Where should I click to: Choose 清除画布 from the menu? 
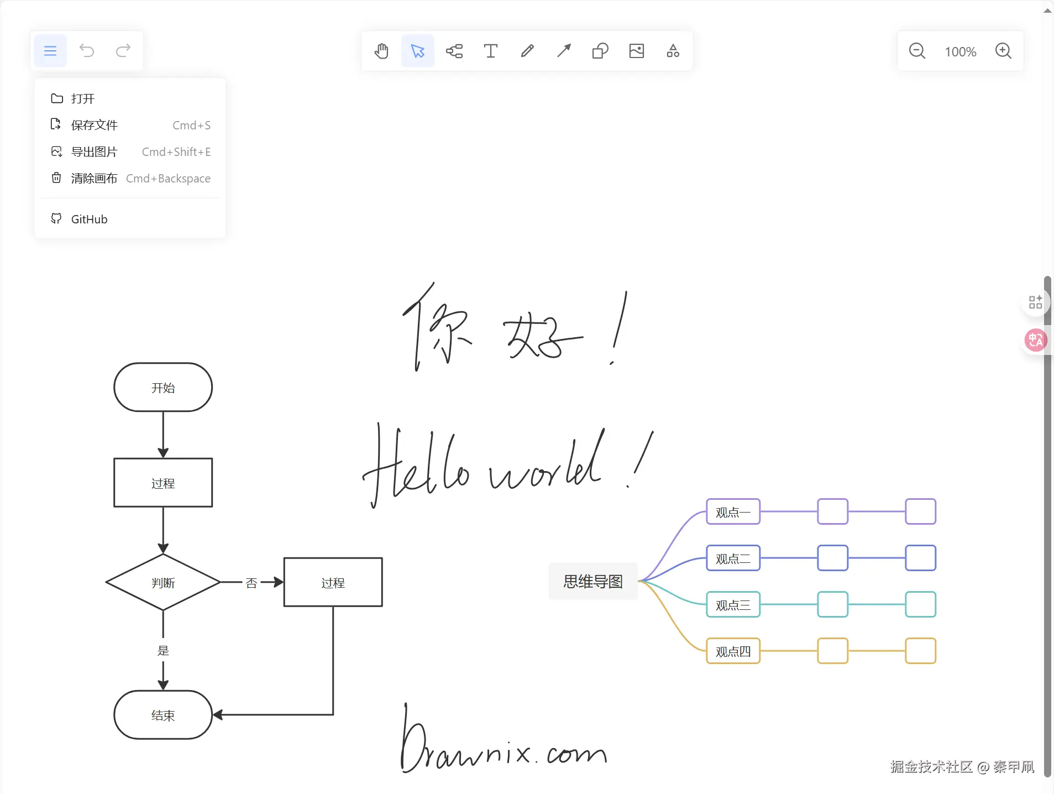[x=130, y=178]
